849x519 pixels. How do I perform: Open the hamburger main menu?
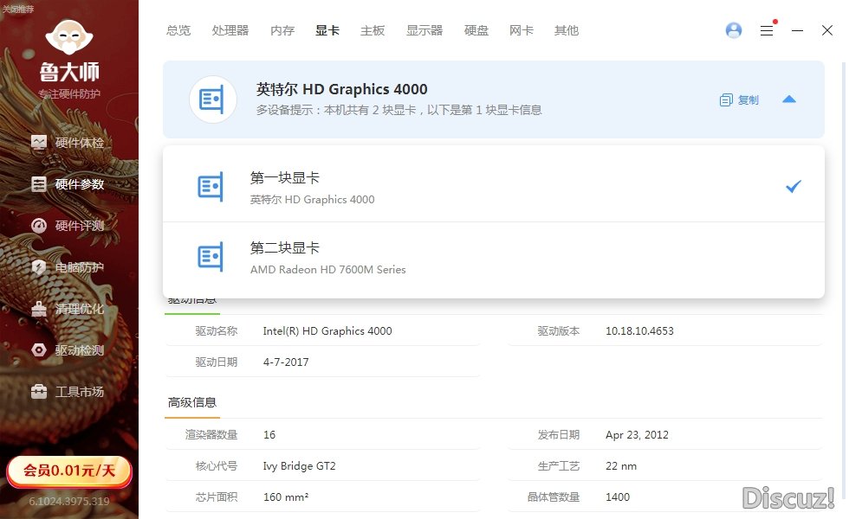(x=767, y=30)
